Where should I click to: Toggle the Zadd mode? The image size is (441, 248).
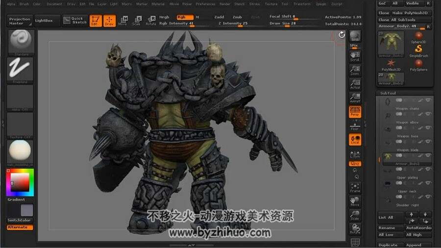pos(219,17)
